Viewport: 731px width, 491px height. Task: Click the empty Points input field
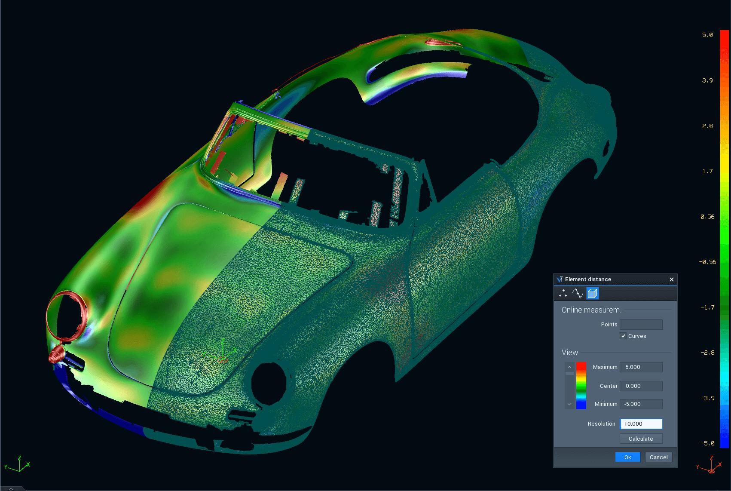[x=641, y=324]
